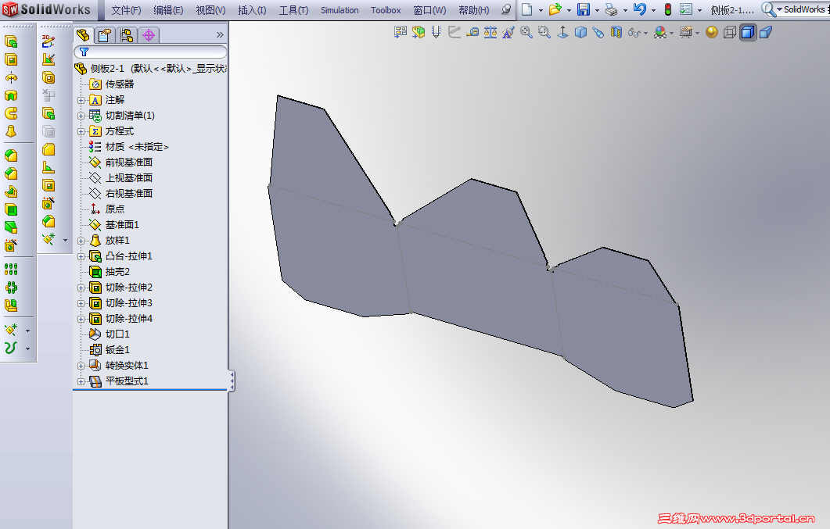Open Mass Properties balance icon
This screenshot has height=529, width=830.
490,33
